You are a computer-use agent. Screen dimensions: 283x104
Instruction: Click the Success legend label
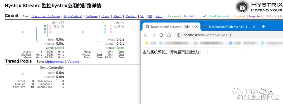pos(172,16)
